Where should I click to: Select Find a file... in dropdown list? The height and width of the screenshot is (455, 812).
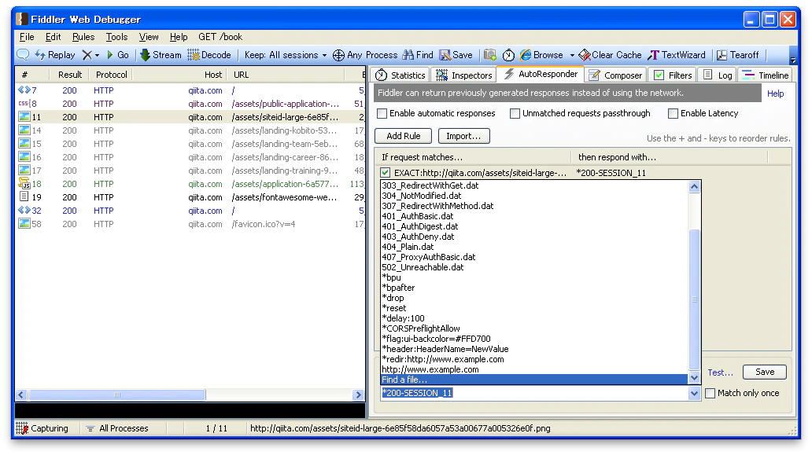click(x=534, y=380)
